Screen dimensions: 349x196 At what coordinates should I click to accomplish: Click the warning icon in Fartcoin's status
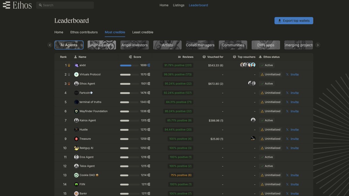(x=262, y=93)
